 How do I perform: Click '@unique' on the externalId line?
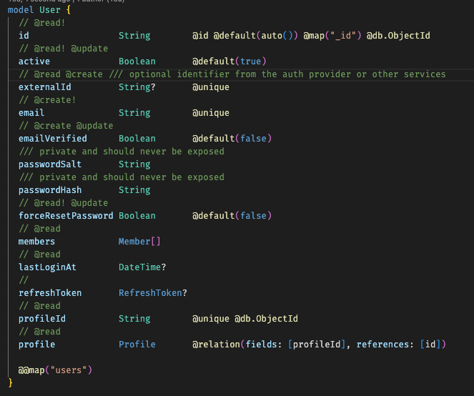click(211, 87)
